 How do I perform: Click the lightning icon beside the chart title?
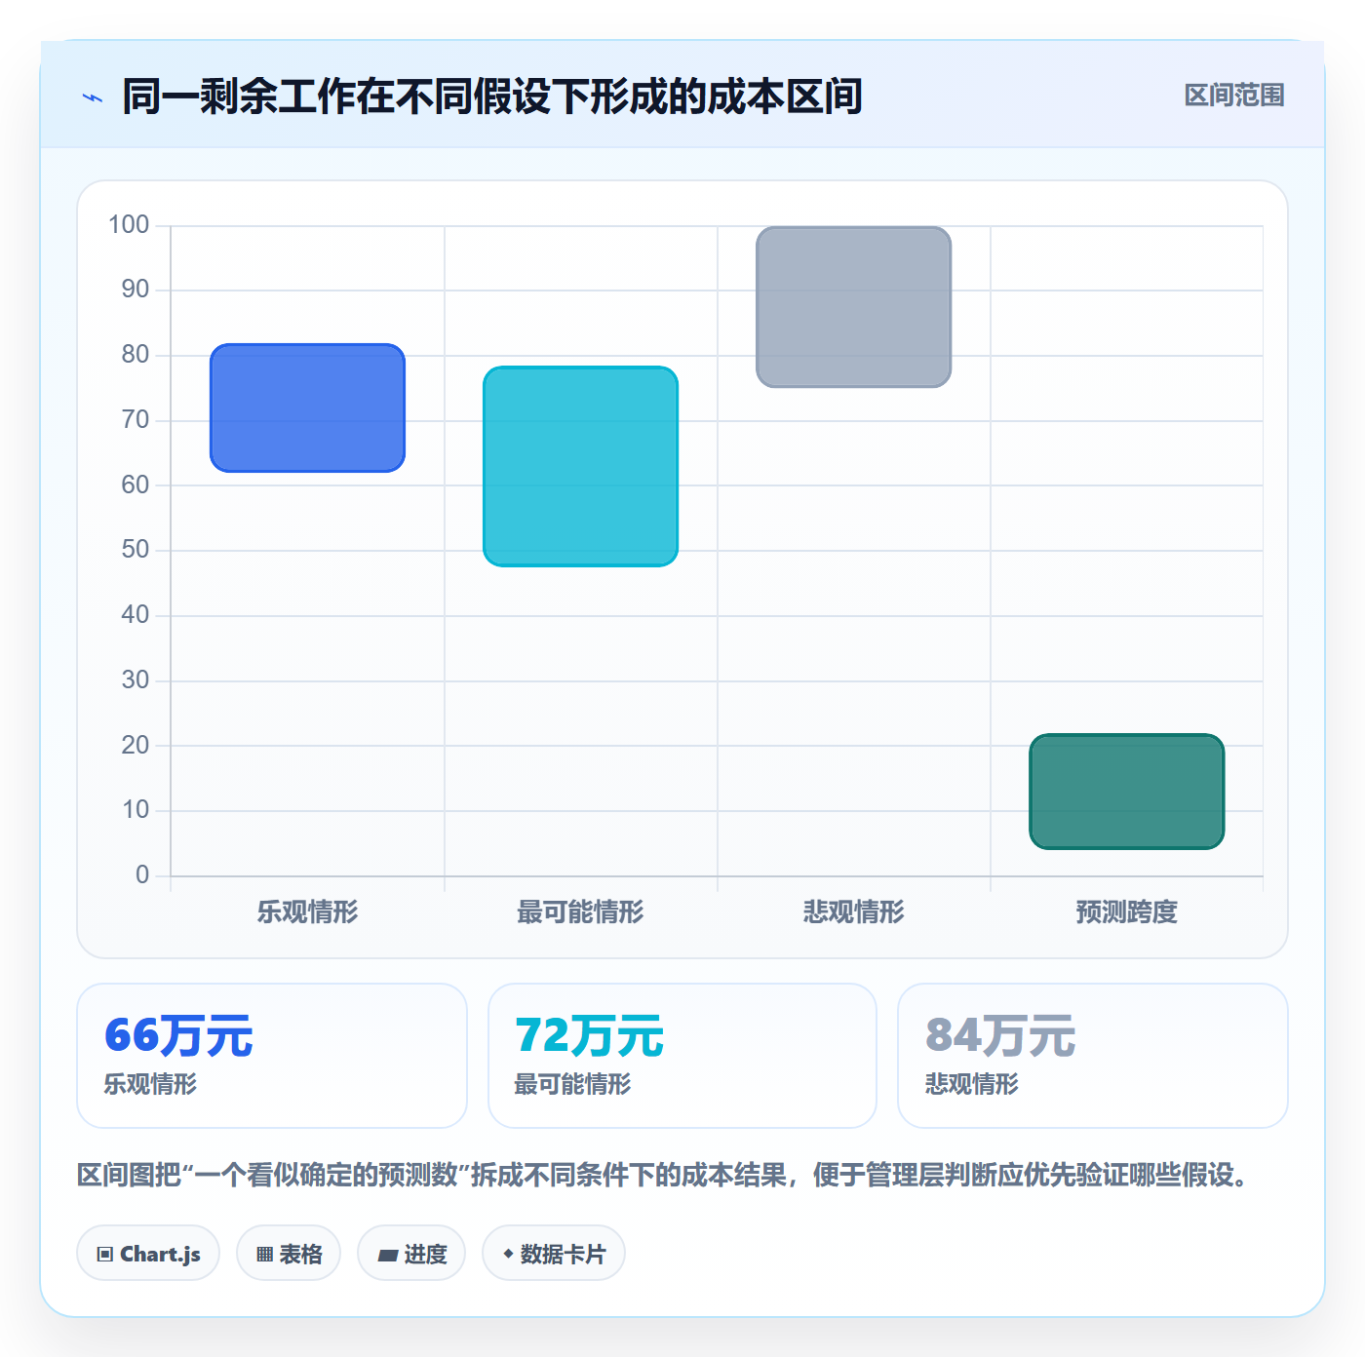pos(93,97)
